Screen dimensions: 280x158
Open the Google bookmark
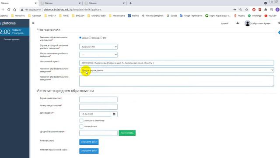coord(172,16)
